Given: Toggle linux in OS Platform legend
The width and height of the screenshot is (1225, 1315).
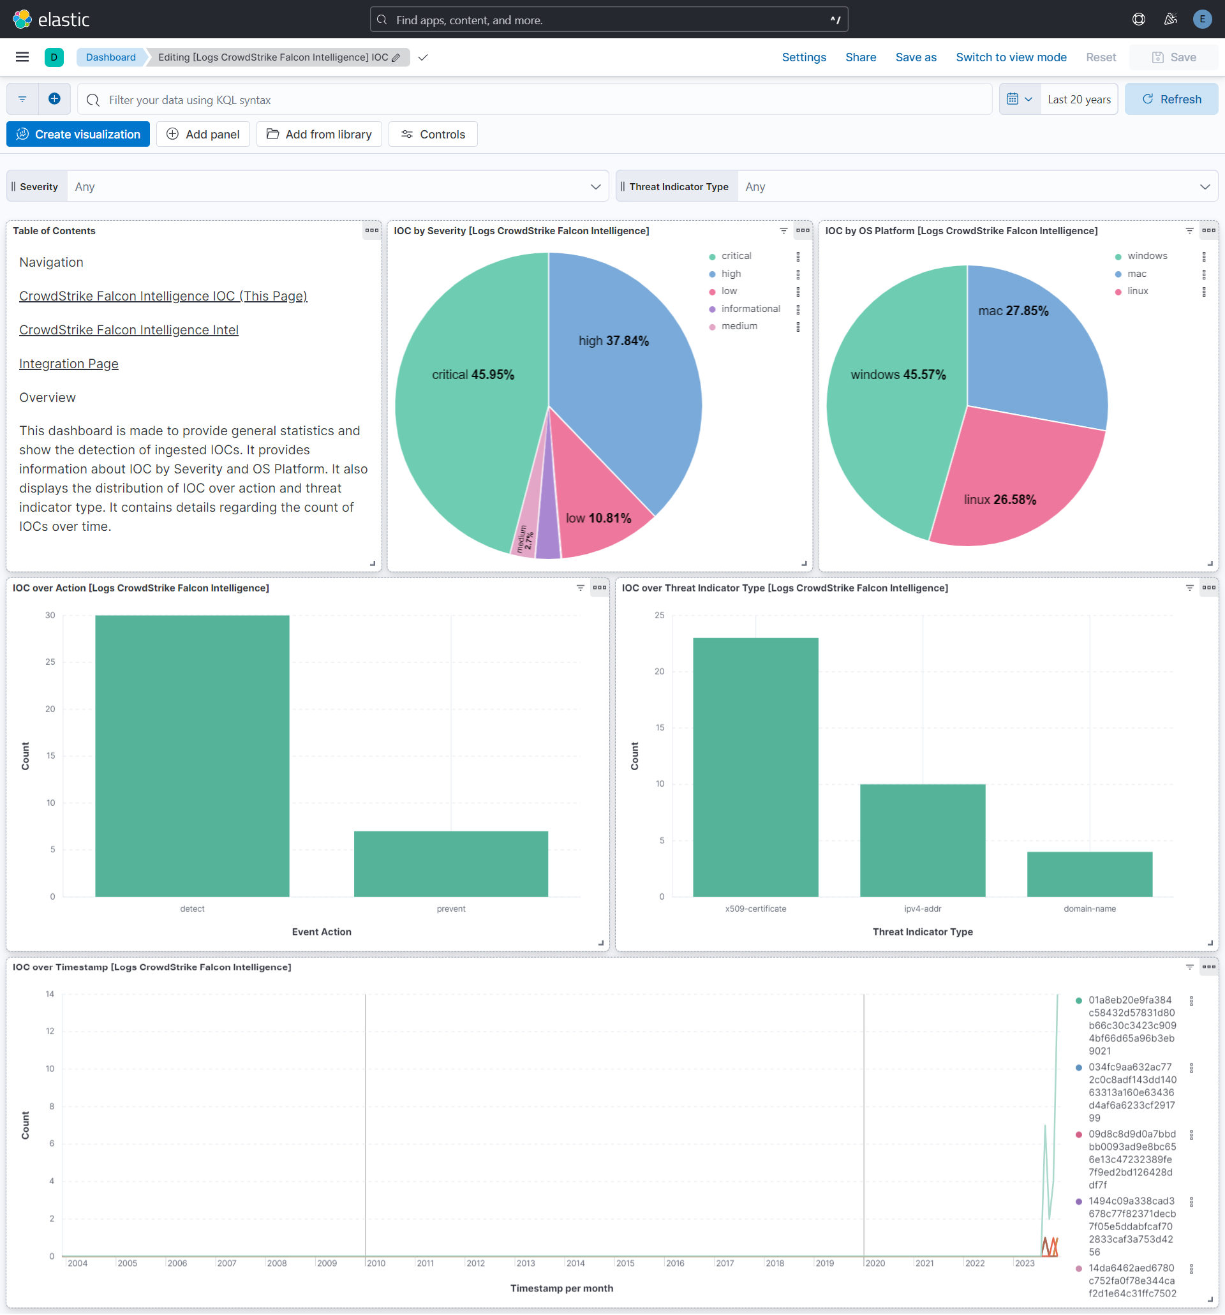Looking at the screenshot, I should pyautogui.click(x=1136, y=291).
